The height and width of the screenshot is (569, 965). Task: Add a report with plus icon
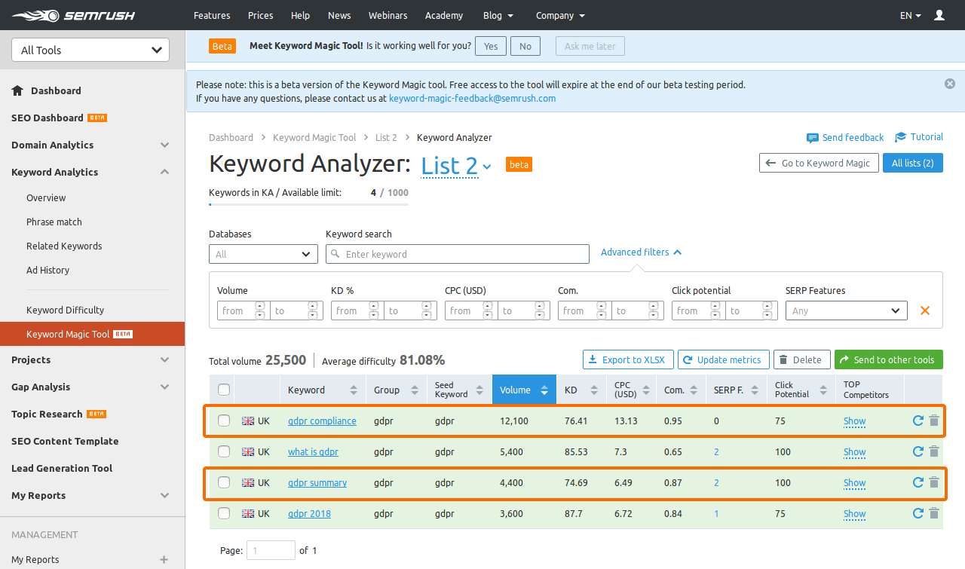[x=164, y=559]
